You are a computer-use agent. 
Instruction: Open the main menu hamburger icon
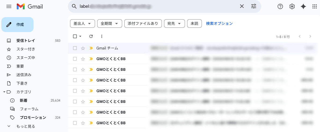coord(9,6)
